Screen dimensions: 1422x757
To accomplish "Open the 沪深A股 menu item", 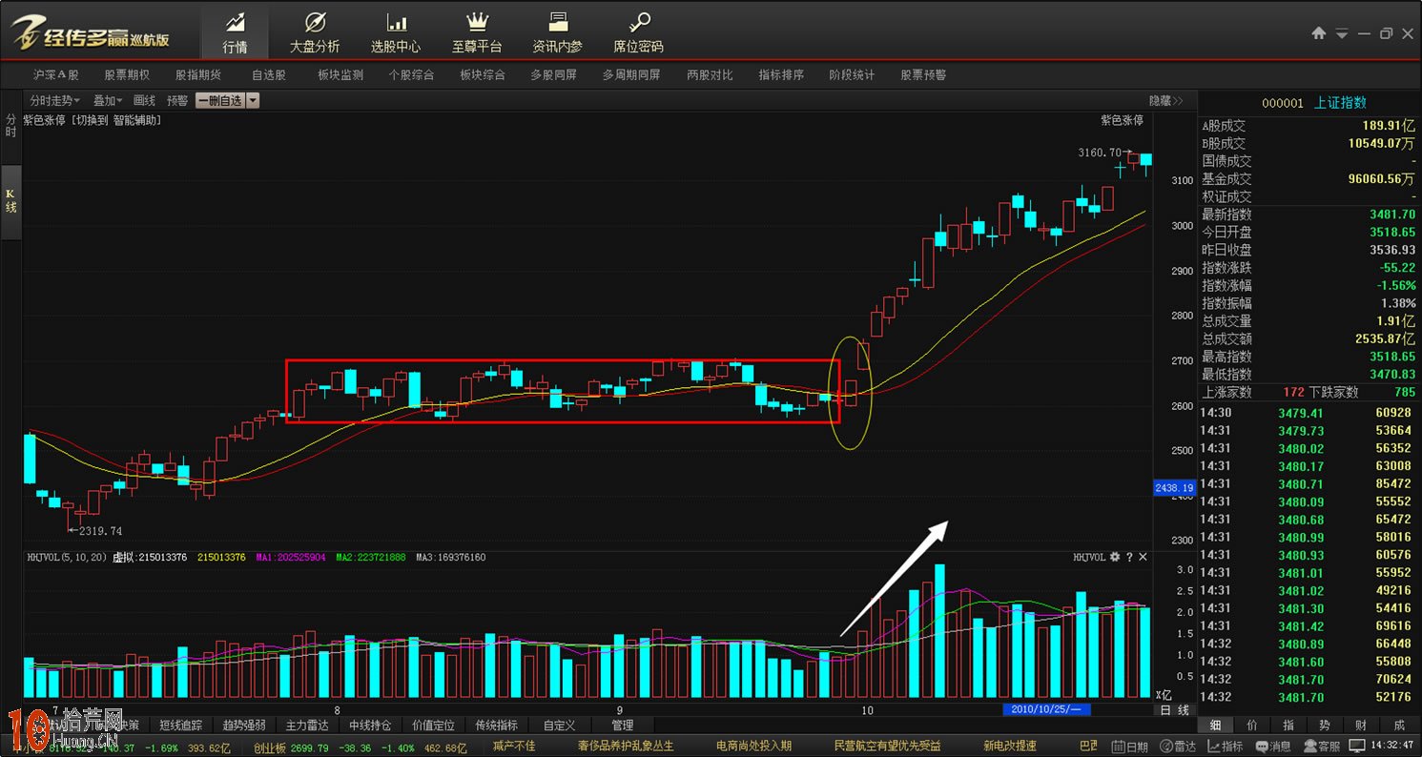I will [56, 74].
